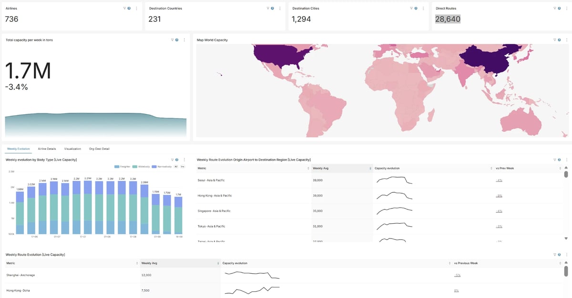The width and height of the screenshot is (572, 298).
Task: Click -5% link in Shanghai - Anchorage row
Action: tap(457, 275)
